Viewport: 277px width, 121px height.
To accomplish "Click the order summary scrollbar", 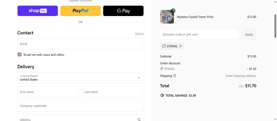I will pyautogui.click(x=275, y=26).
